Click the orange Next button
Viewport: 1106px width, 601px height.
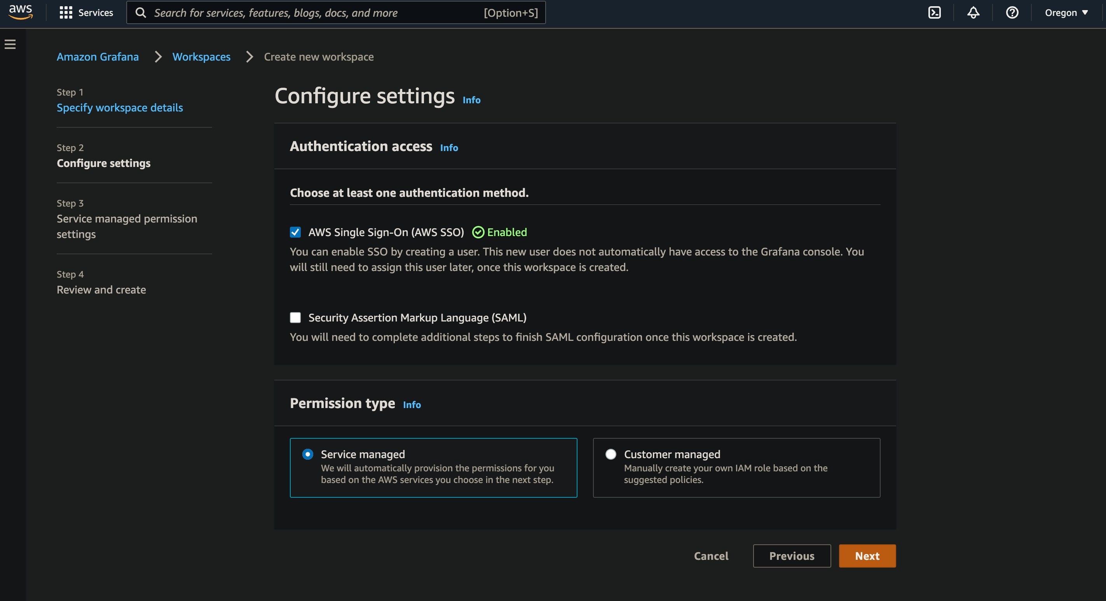coord(867,556)
